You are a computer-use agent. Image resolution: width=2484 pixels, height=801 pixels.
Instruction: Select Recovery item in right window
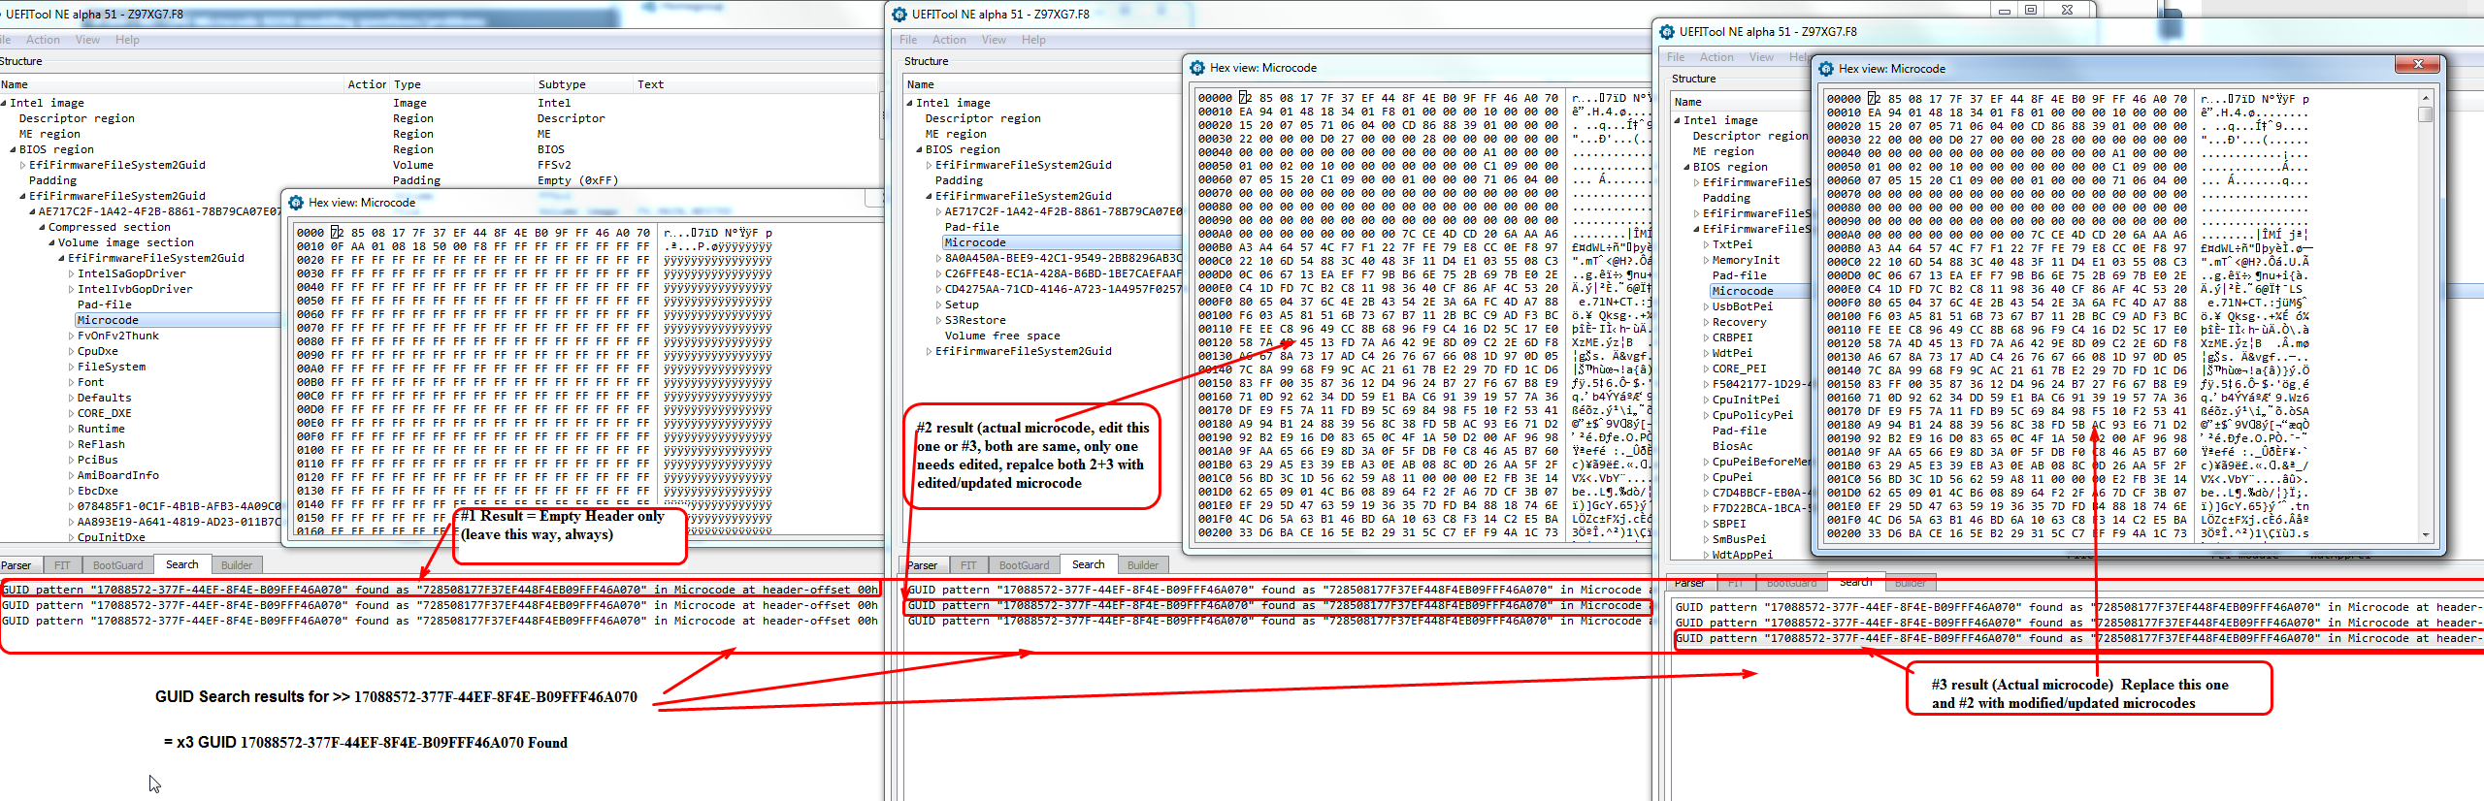coord(1740,322)
